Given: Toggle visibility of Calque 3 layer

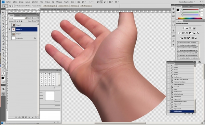Looking at the screenshot, I should click(10, 25).
